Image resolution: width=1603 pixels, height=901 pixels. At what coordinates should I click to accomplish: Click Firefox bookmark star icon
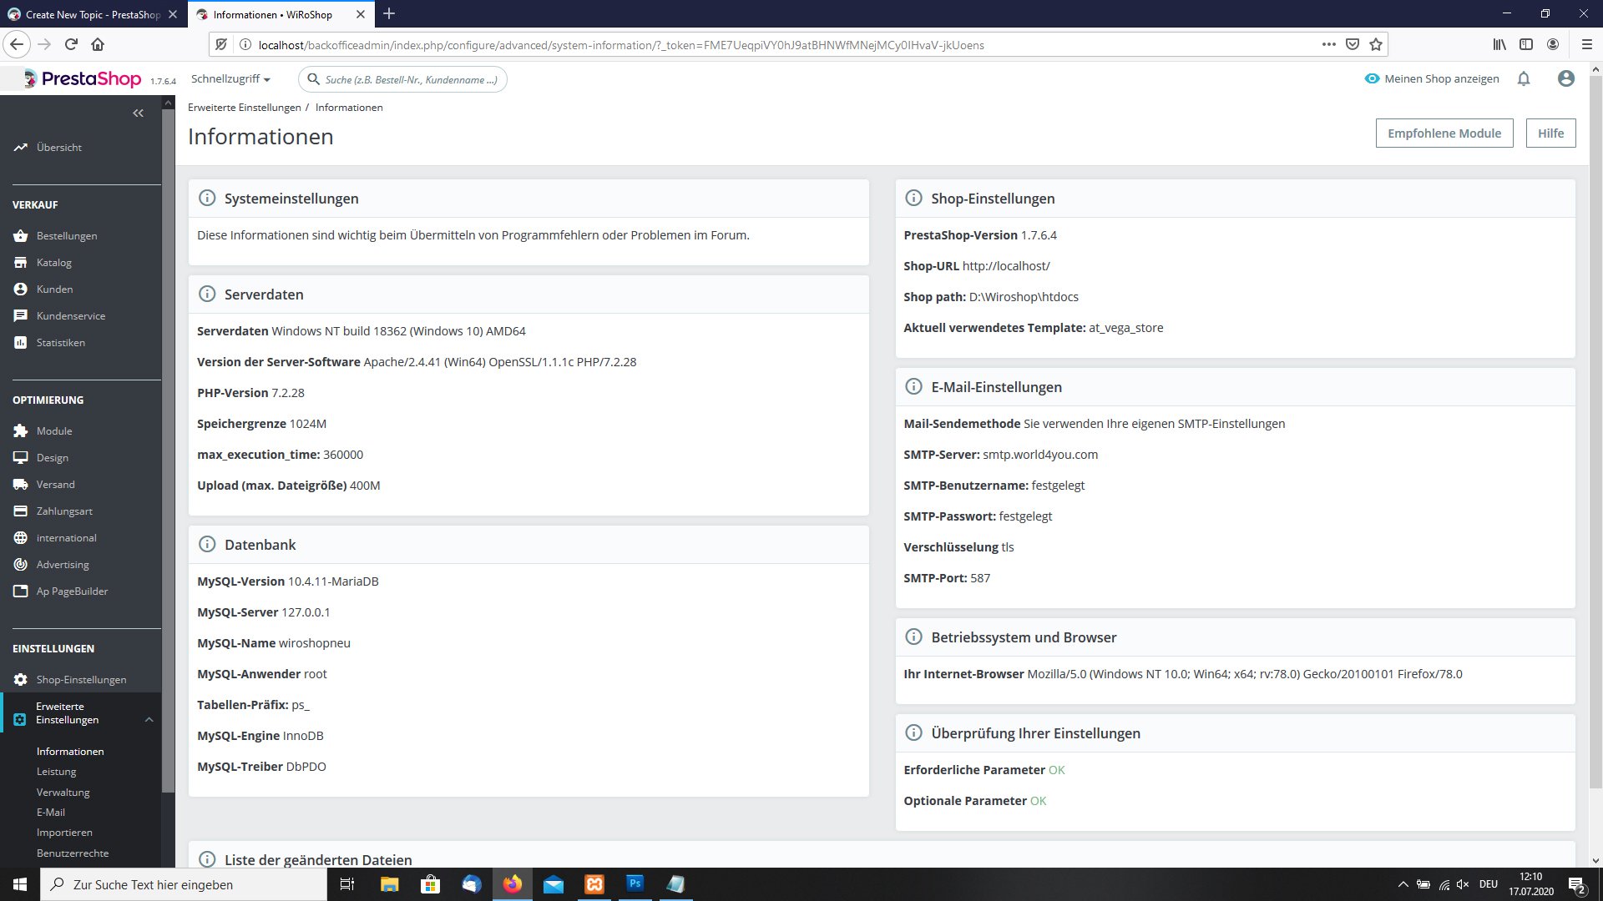tap(1376, 45)
